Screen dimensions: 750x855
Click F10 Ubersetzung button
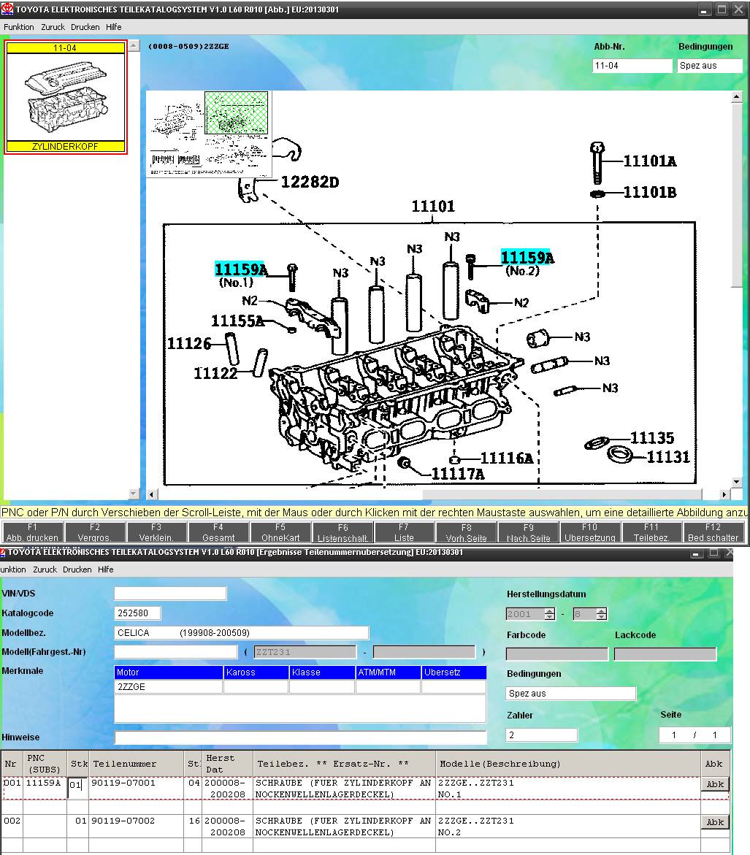coord(589,532)
